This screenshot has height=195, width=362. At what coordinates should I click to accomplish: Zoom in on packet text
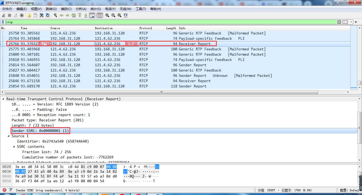[107, 15]
